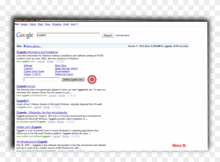This screenshot has width=220, height=162.
Task: Open the Cygwin mirrors result title
Action: click(x=26, y=86)
